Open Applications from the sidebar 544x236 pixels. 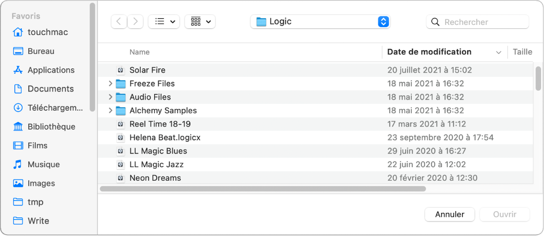[51, 70]
